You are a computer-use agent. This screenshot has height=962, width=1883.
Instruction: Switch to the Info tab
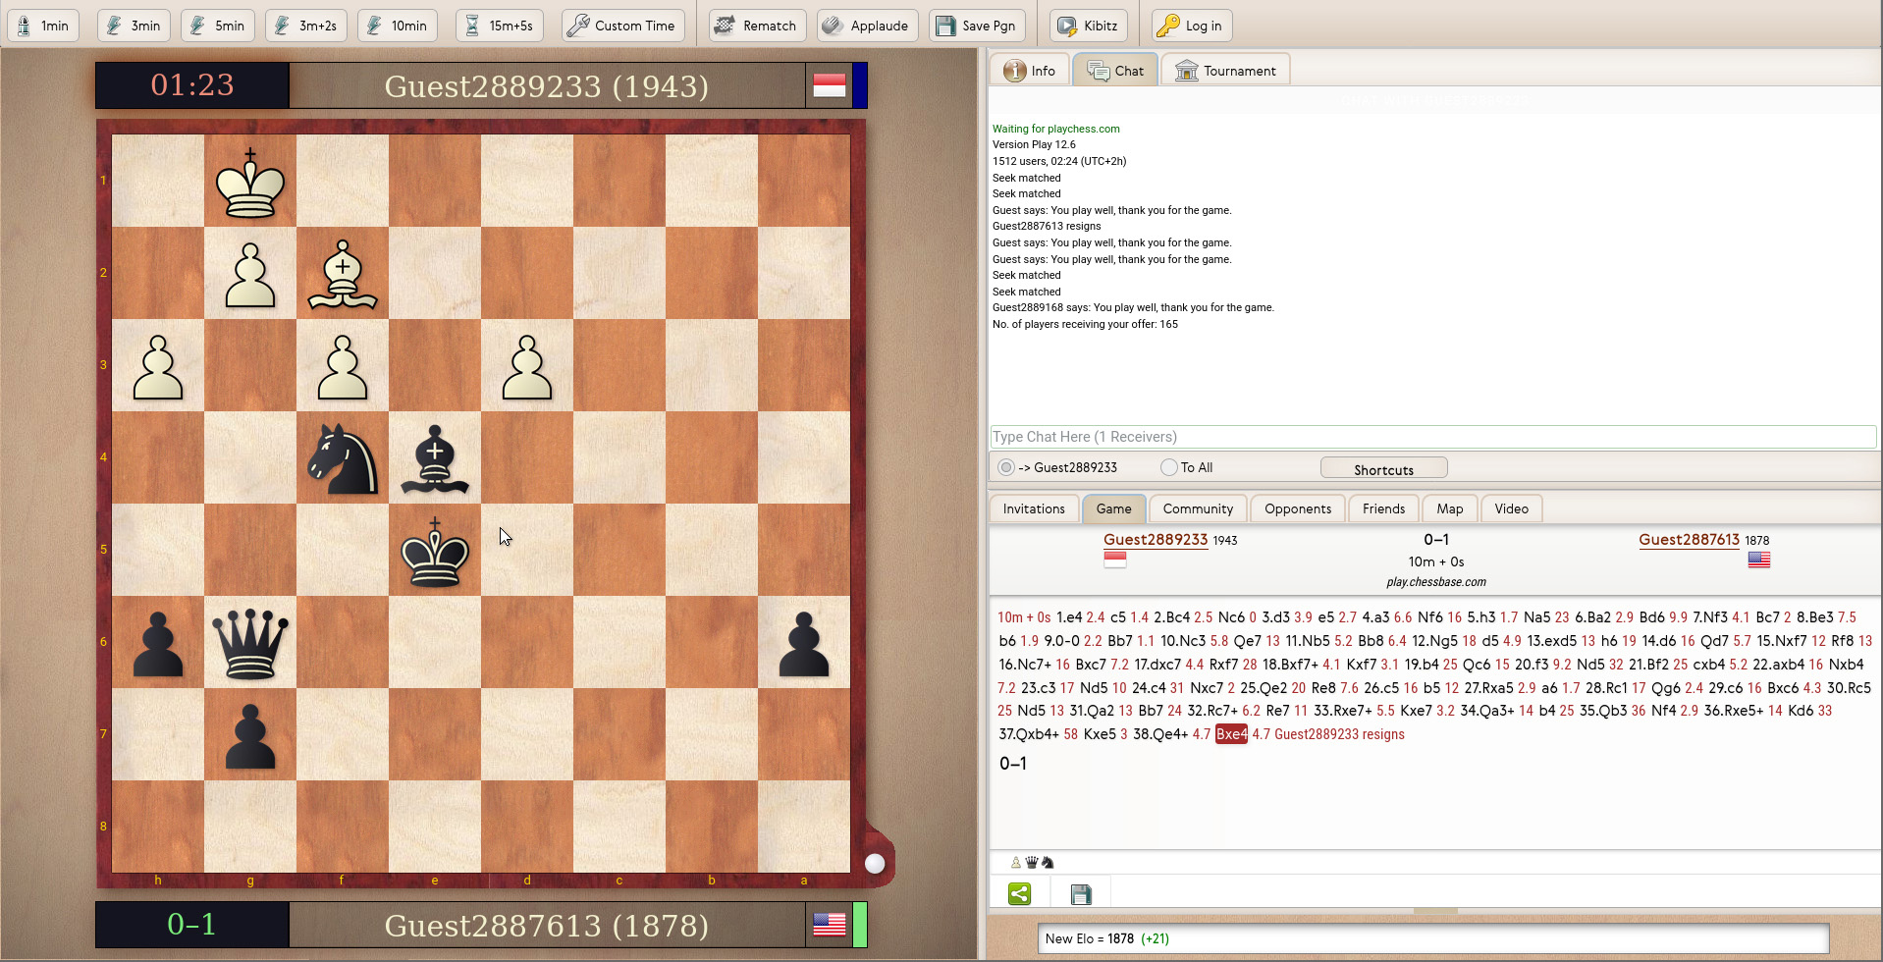pyautogui.click(x=1030, y=71)
